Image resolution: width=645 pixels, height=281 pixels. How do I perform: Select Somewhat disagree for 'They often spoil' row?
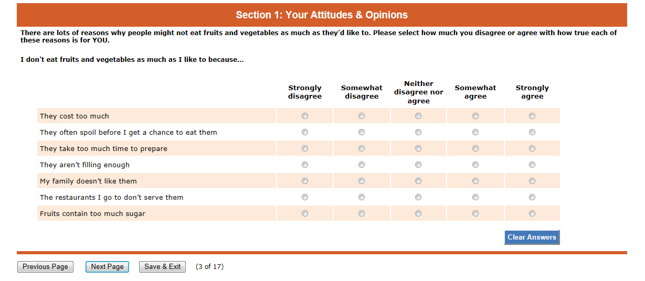pyautogui.click(x=362, y=132)
